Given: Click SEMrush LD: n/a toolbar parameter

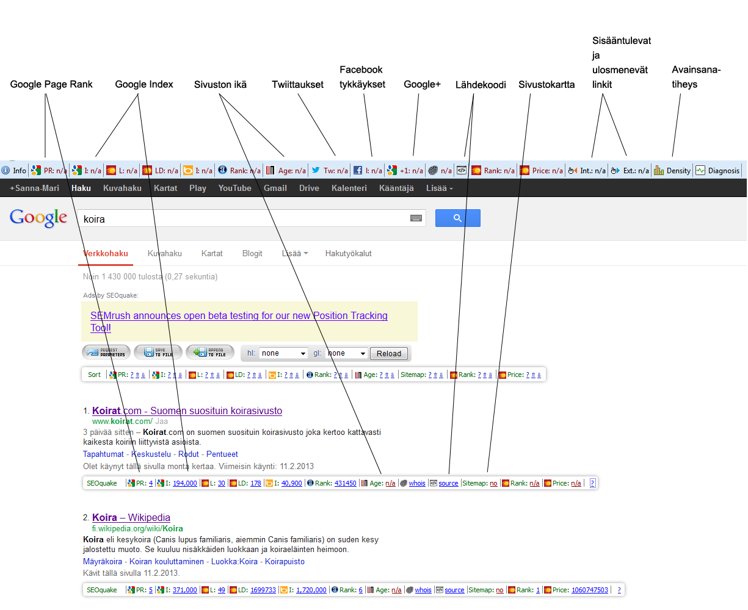Looking at the screenshot, I should coord(161,171).
